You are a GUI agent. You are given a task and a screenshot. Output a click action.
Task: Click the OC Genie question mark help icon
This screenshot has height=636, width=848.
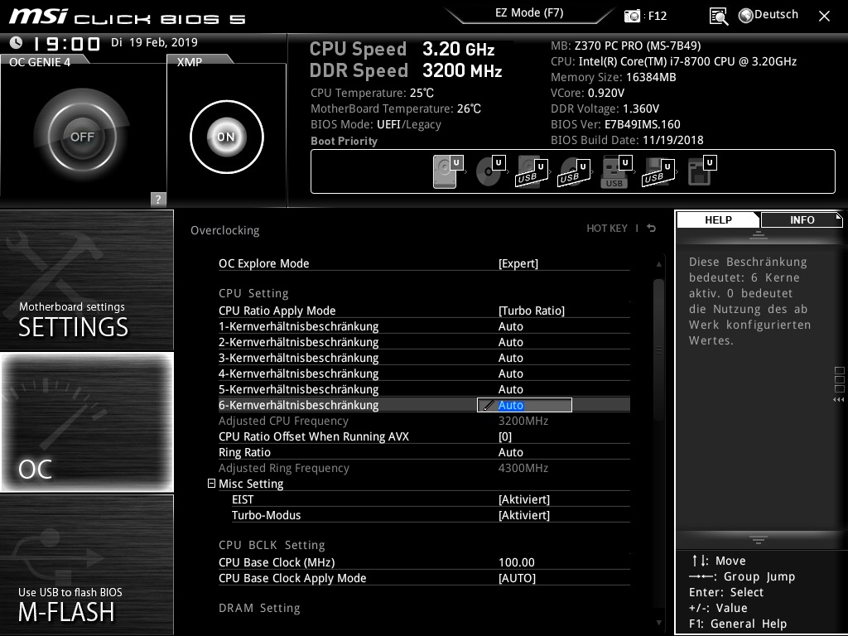tap(158, 199)
